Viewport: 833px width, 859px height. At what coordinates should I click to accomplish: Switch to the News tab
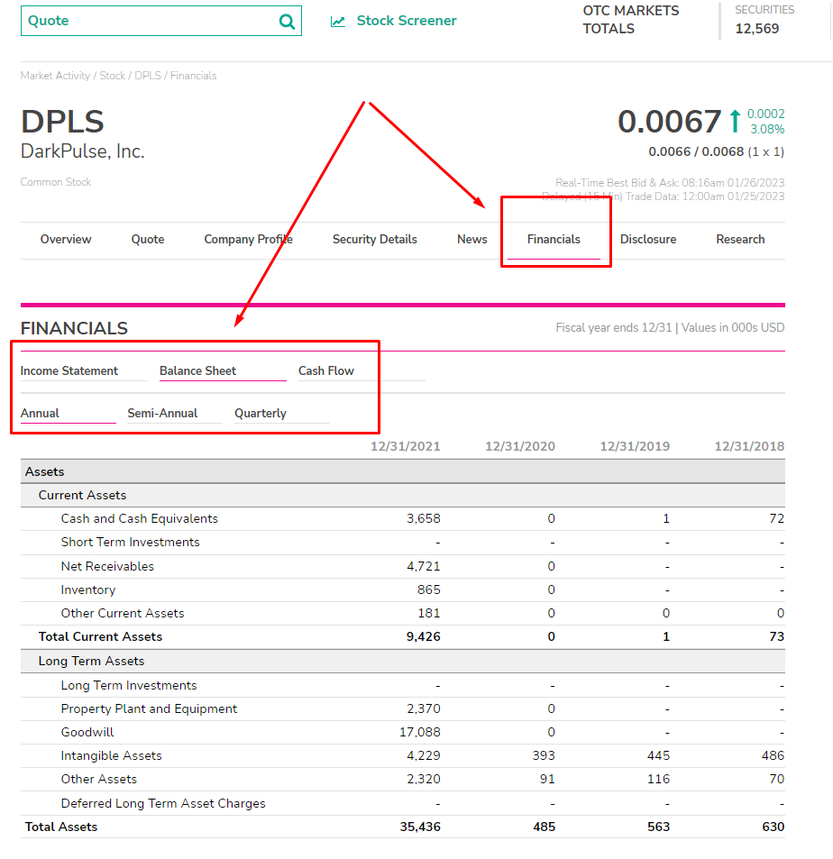click(x=471, y=240)
